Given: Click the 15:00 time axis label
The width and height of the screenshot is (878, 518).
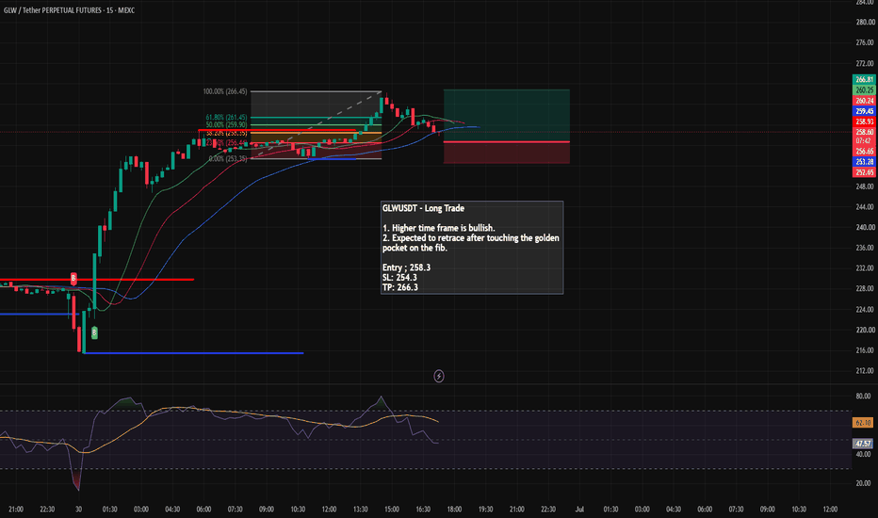Looking at the screenshot, I should click(391, 509).
